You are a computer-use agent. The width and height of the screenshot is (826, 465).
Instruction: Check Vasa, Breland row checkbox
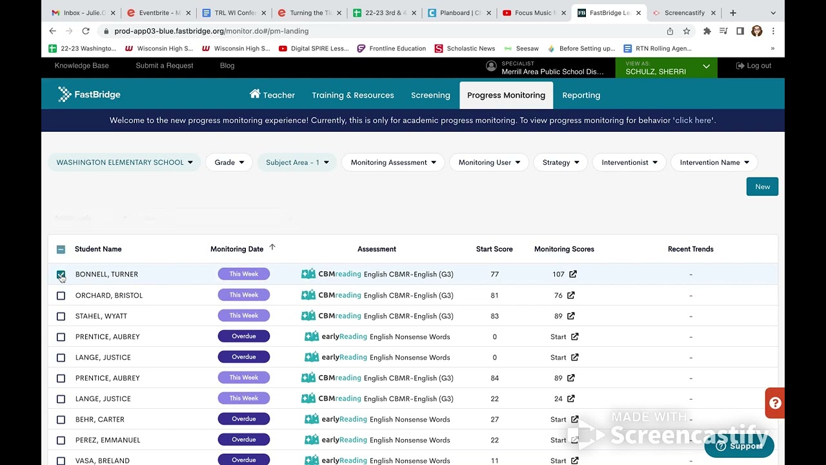[x=61, y=460]
